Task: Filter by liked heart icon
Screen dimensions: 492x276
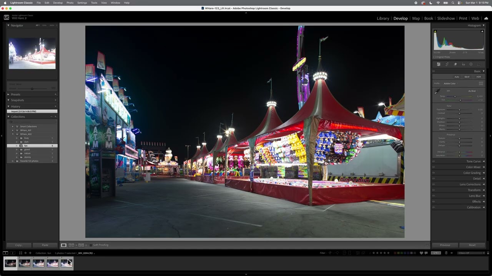Action: pos(421,253)
